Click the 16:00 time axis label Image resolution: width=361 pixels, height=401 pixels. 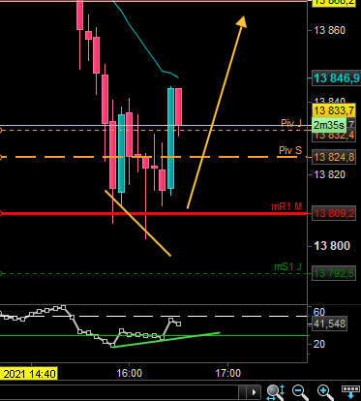[x=129, y=373]
